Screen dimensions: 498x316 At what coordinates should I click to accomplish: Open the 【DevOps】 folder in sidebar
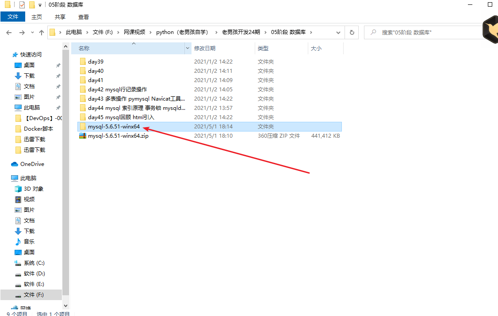tap(43, 118)
